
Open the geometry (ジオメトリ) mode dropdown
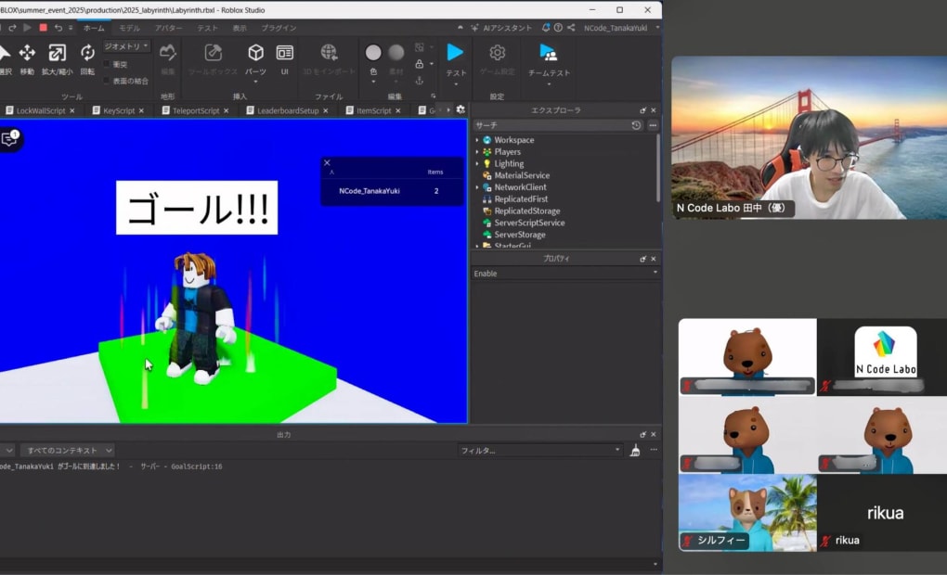point(125,46)
